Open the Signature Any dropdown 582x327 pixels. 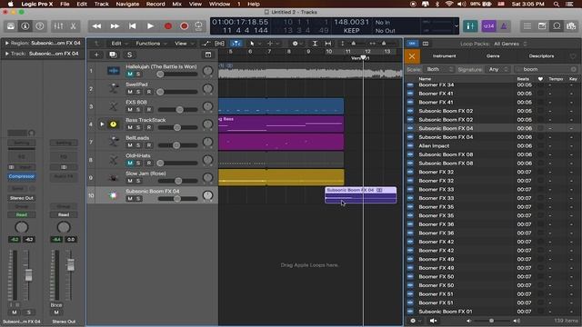pos(498,69)
